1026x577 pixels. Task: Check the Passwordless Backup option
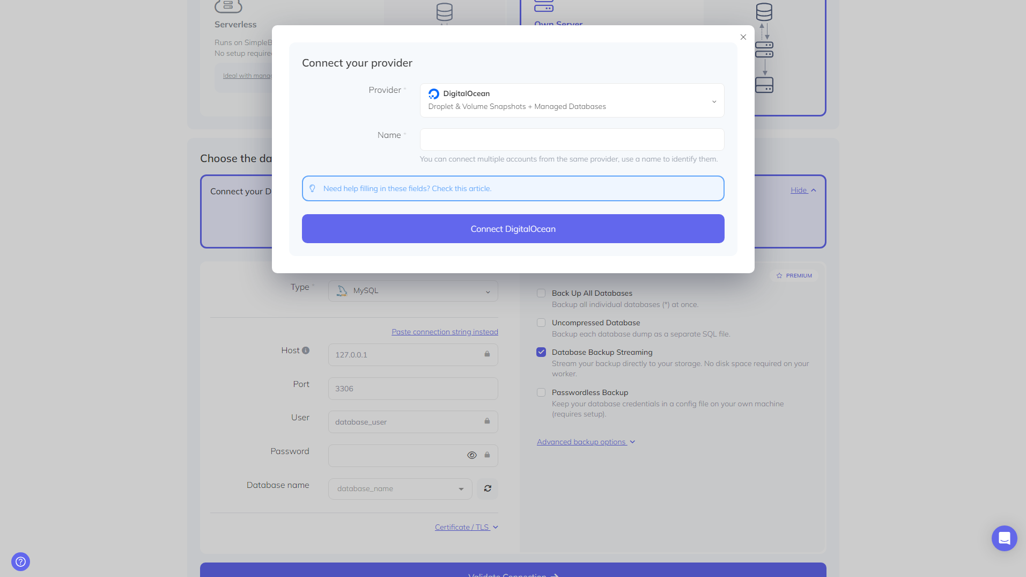(541, 392)
